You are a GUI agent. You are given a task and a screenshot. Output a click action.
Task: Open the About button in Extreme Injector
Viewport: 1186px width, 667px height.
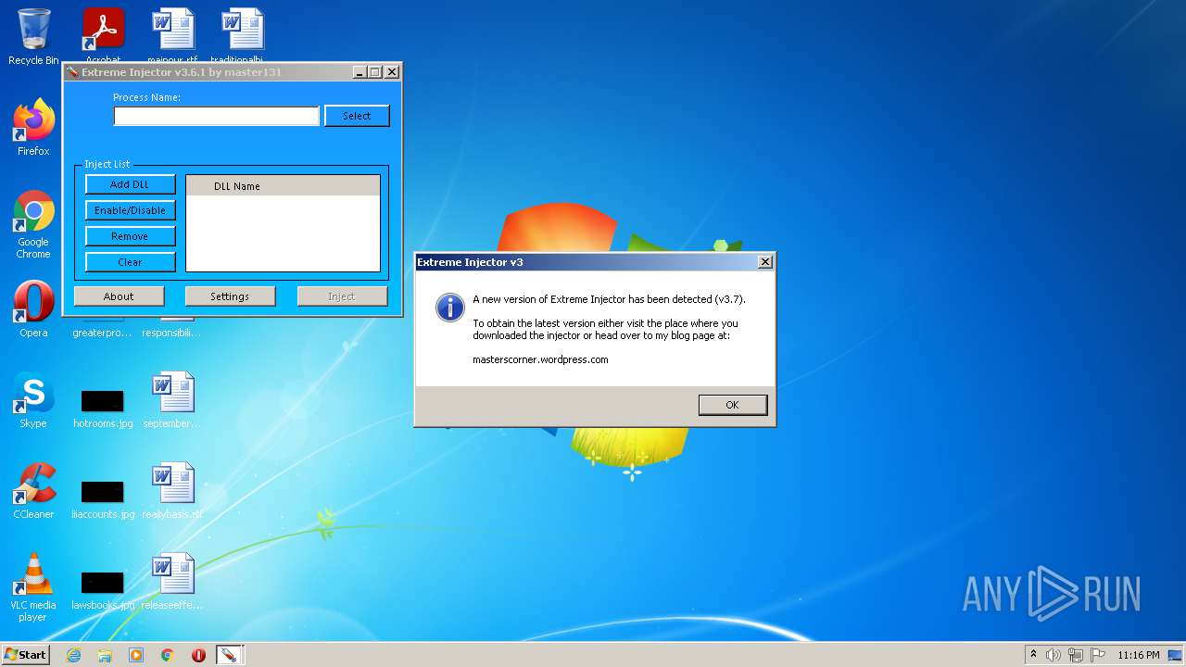[x=119, y=296]
